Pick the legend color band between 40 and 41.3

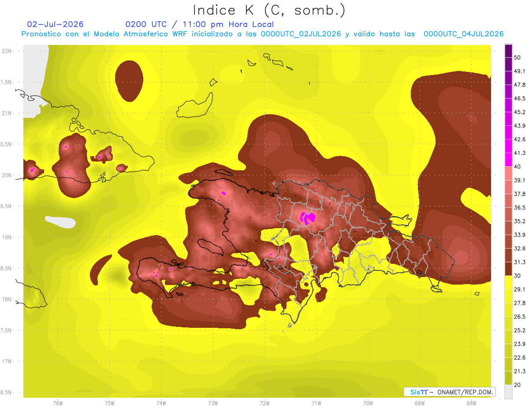coord(508,160)
